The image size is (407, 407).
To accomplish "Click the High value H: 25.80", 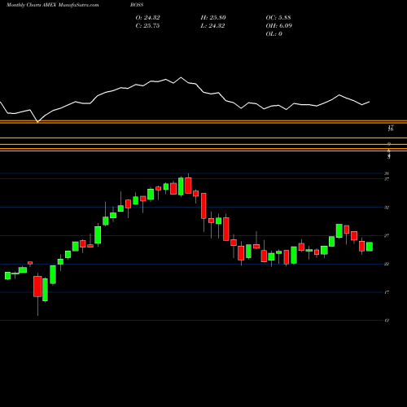I will click(213, 18).
